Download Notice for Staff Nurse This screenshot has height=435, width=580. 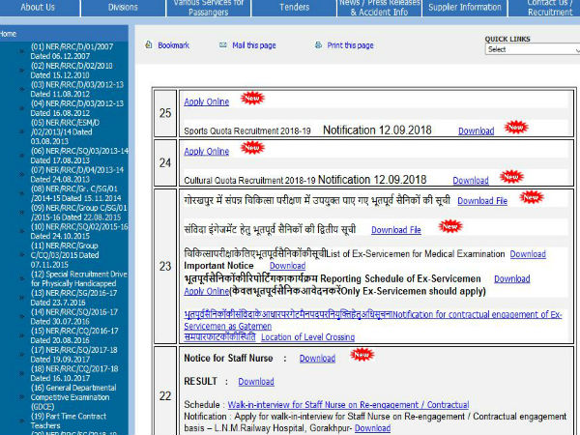(x=317, y=359)
